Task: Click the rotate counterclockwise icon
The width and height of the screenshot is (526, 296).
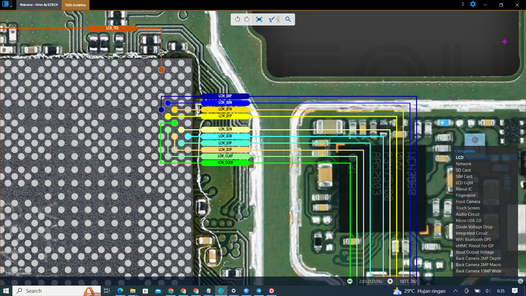Action: (237, 19)
